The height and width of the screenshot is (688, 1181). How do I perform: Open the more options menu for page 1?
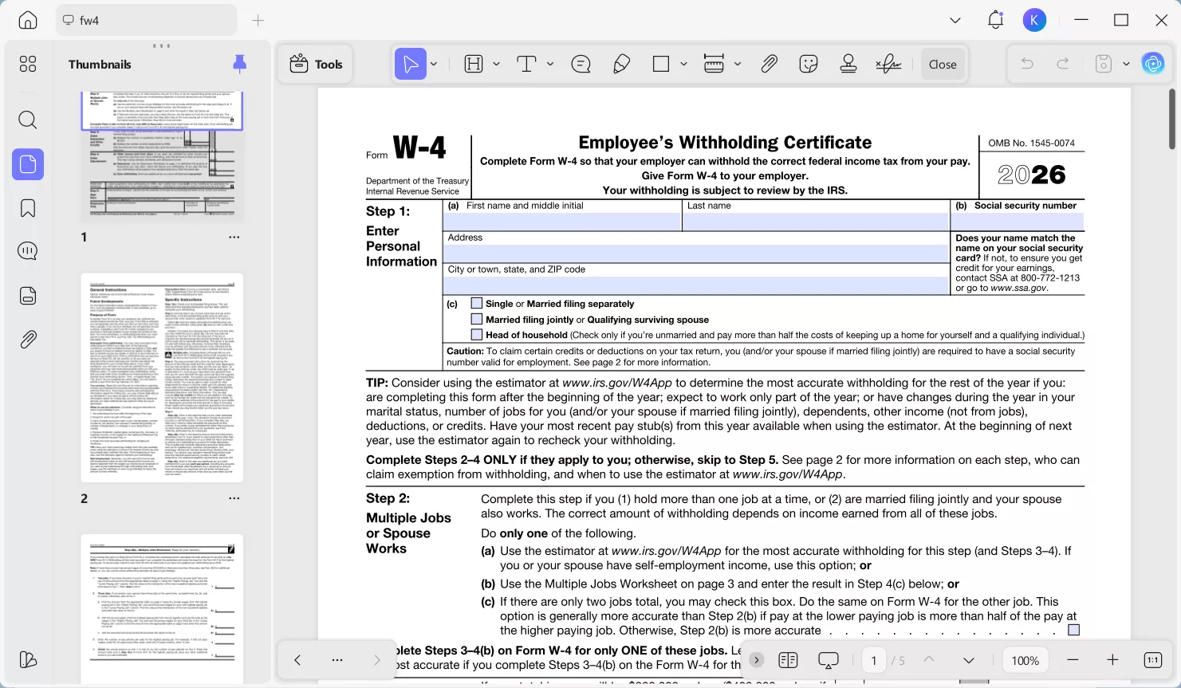(x=234, y=237)
